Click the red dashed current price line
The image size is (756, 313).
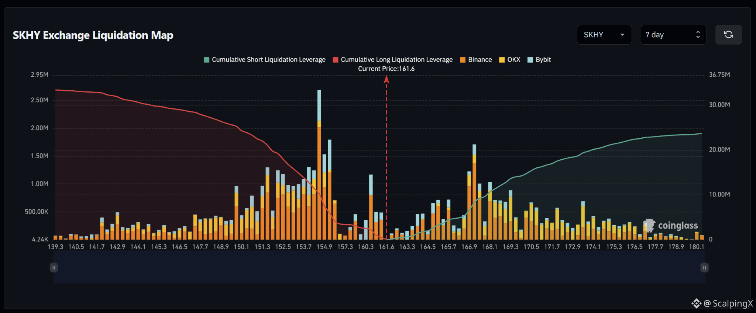point(386,159)
